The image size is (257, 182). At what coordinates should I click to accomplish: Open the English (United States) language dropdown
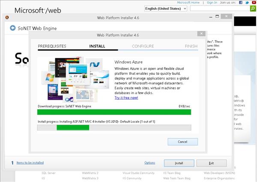point(165,9)
